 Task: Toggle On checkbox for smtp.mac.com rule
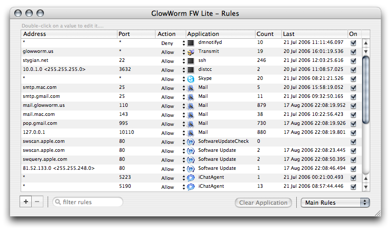point(353,88)
